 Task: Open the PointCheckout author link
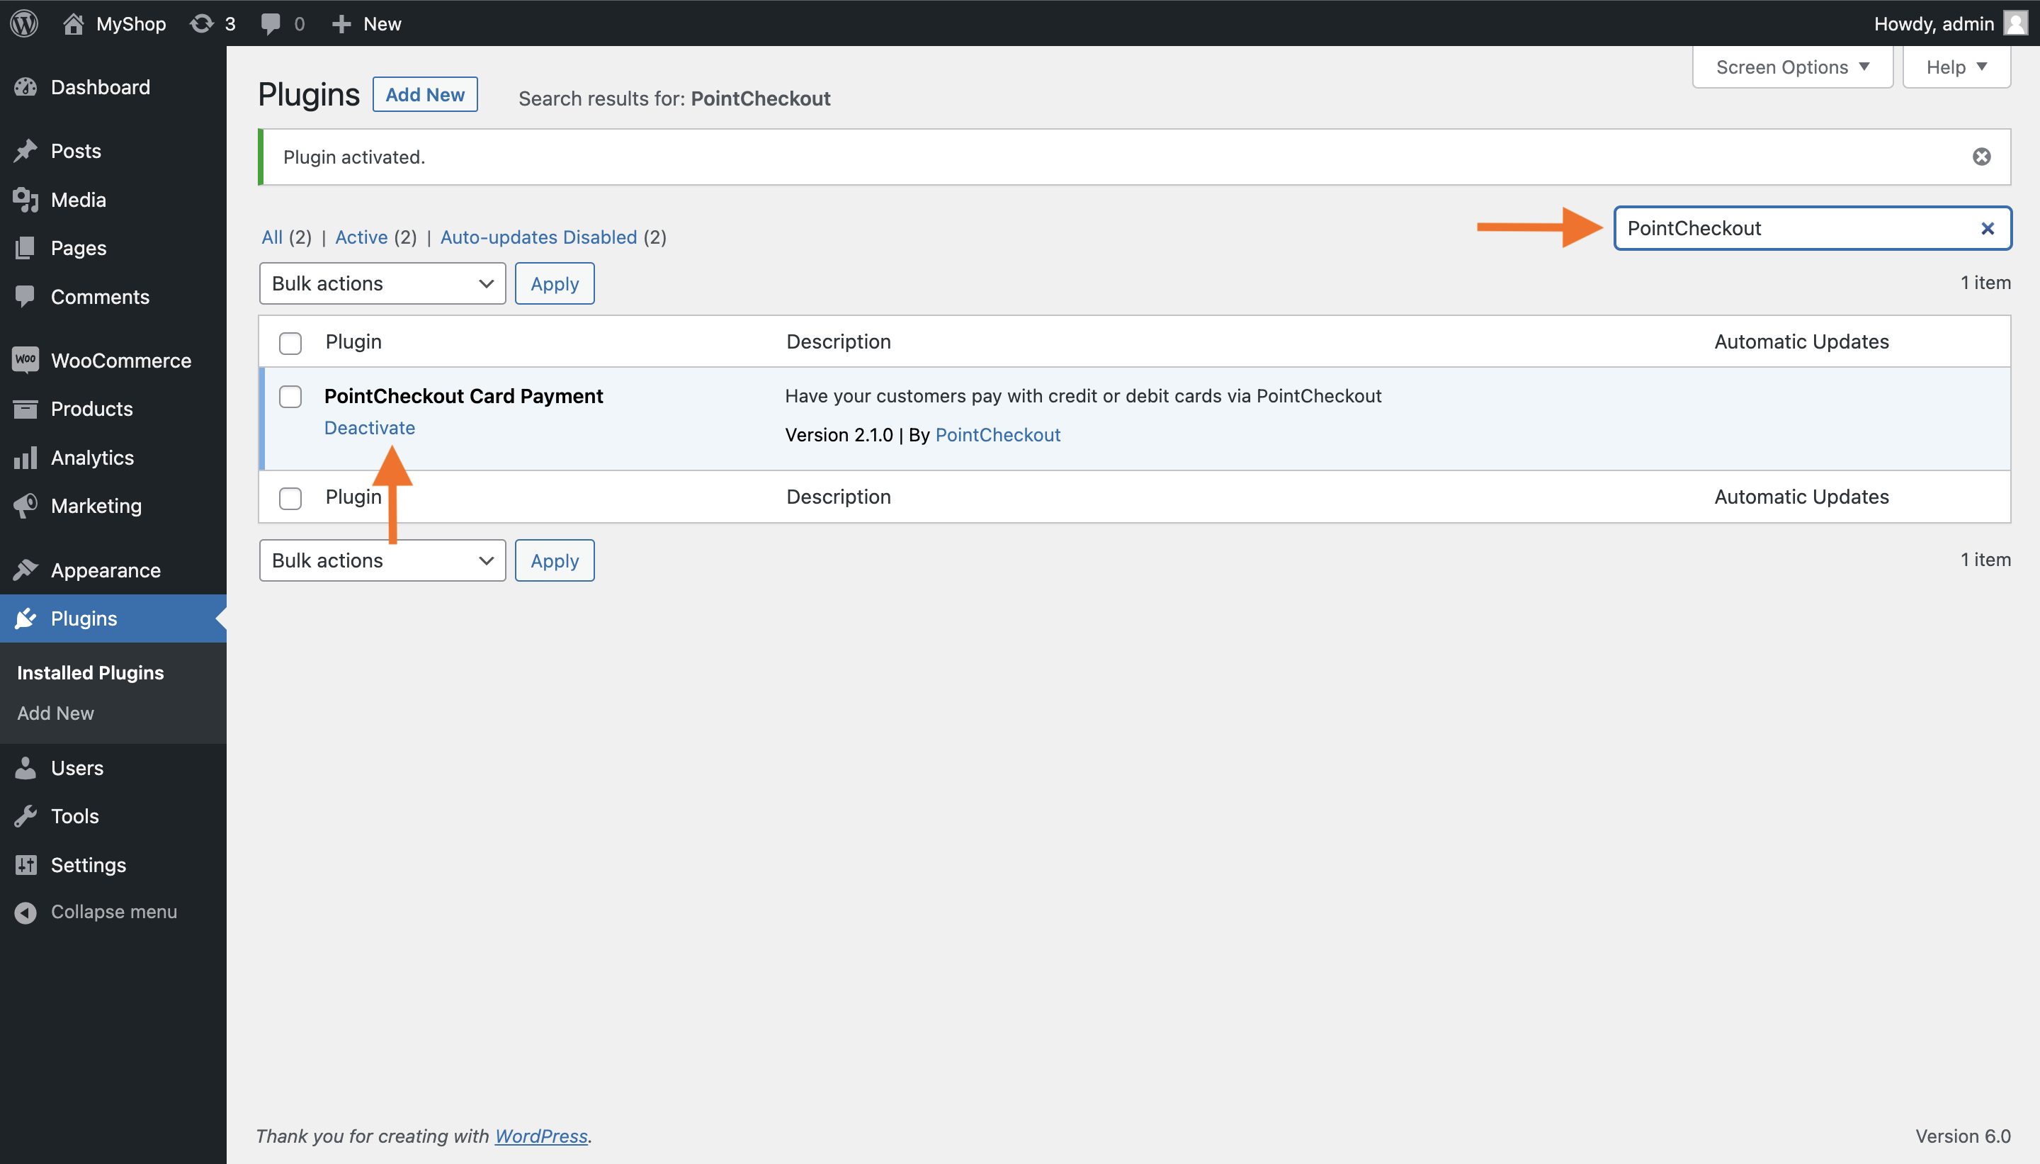[998, 435]
